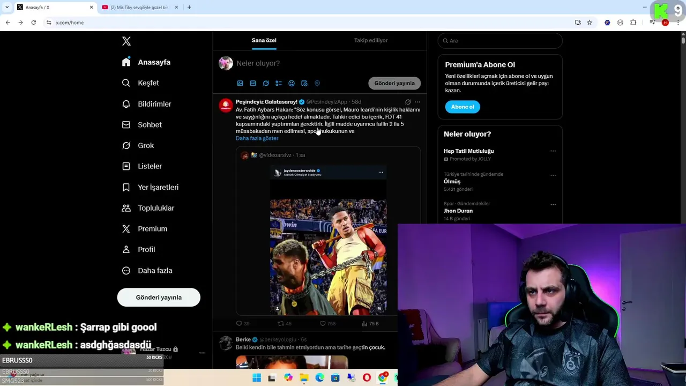Open Copilot from the taskbar

pyautogui.click(x=288, y=378)
